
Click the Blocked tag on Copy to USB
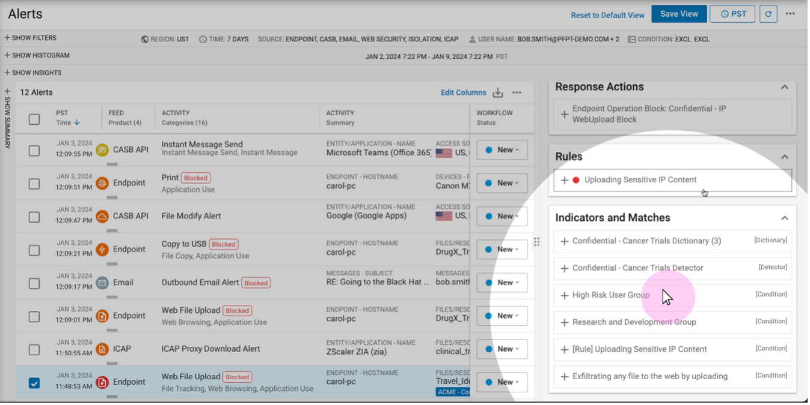tap(224, 244)
